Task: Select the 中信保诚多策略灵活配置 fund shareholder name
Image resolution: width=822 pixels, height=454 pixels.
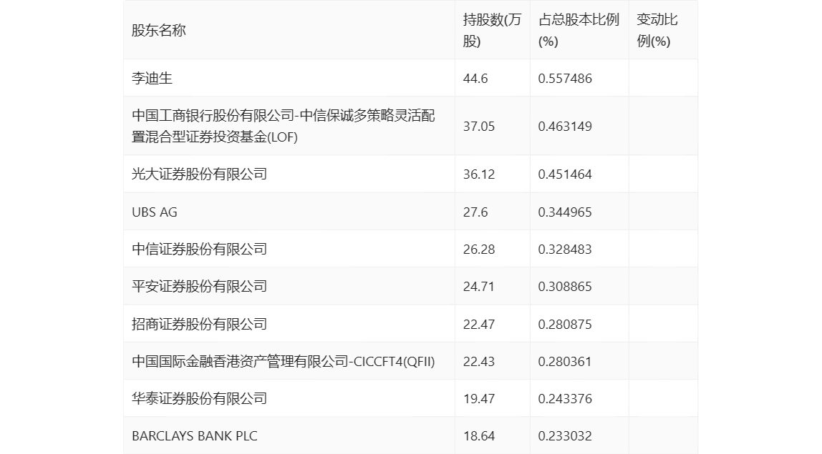Action: [x=283, y=127]
